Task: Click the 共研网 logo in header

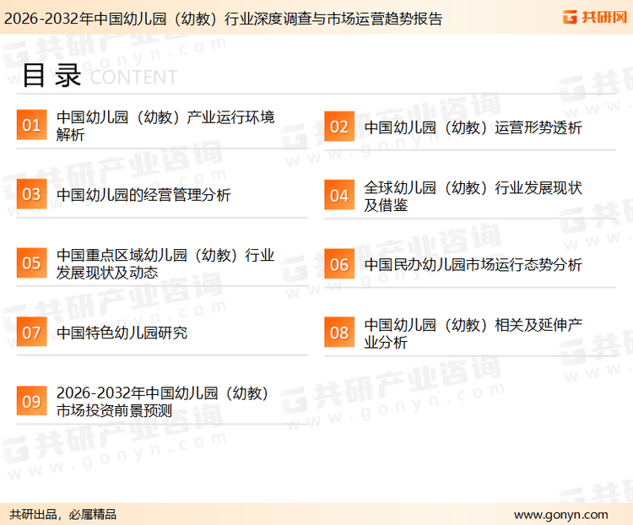Action: click(594, 17)
